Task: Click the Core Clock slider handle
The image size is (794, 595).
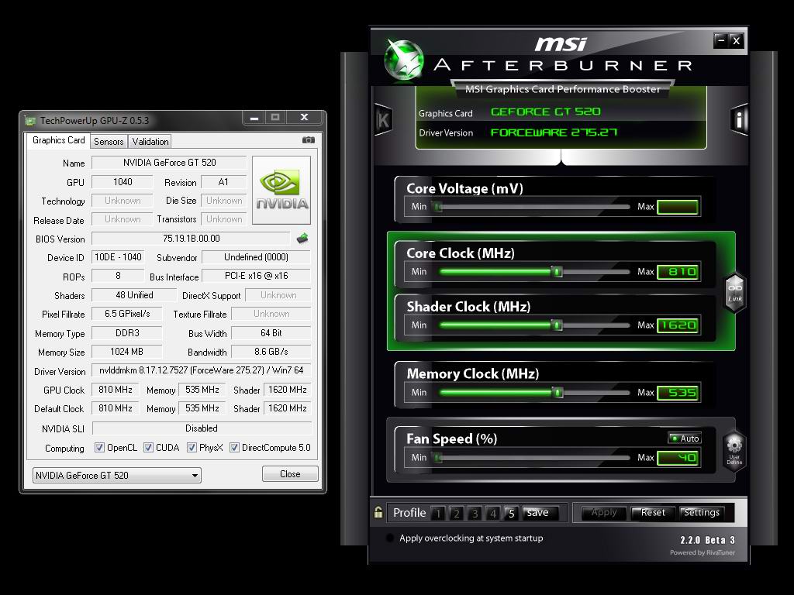Action: click(557, 272)
